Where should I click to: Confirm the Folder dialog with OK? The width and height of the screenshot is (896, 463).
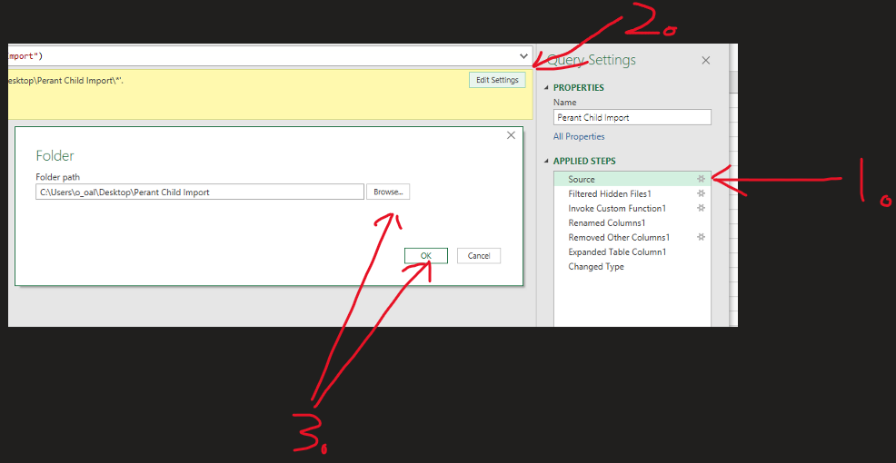pos(425,256)
